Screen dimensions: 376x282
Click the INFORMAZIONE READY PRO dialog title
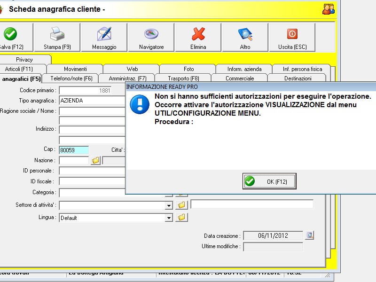[162, 87]
